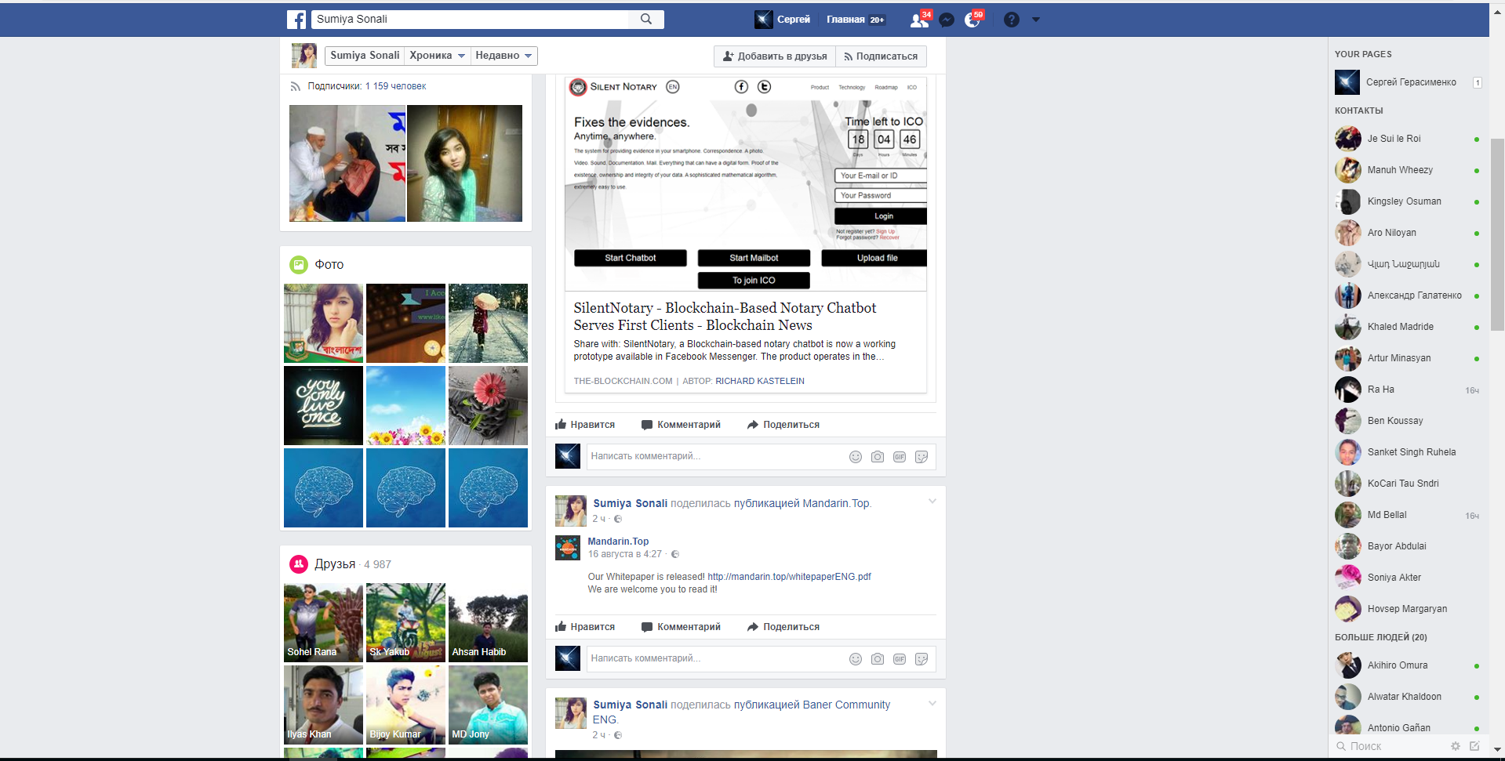
Task: Click the page vertical scrollbar
Action: (1497, 235)
